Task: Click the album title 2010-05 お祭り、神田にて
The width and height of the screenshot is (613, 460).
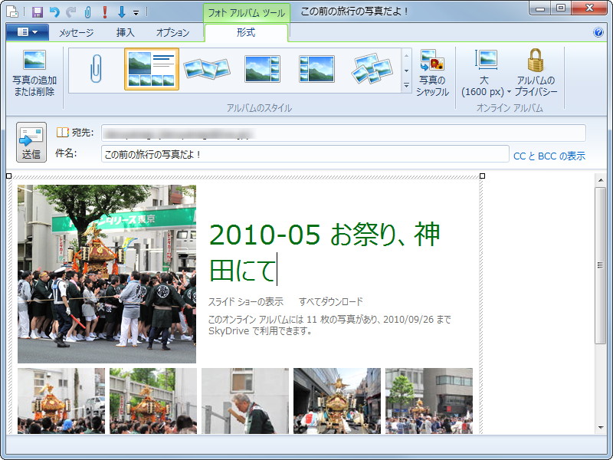Action: [324, 252]
